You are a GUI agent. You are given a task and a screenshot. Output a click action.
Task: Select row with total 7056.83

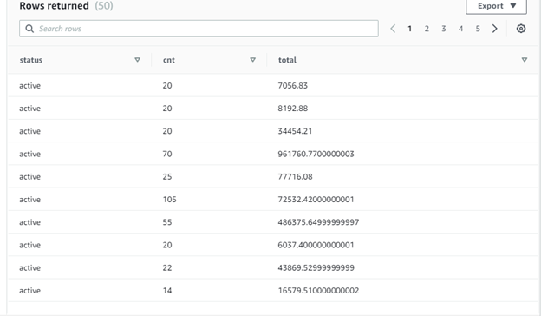(x=272, y=85)
